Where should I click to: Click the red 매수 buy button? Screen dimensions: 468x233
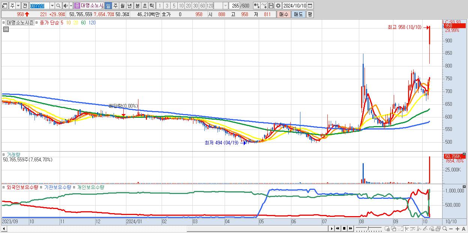tap(284, 14)
